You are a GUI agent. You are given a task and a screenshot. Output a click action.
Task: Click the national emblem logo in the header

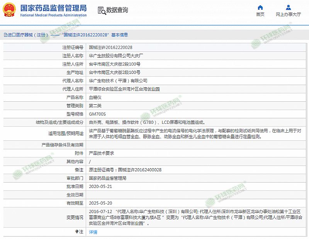point(9,10)
